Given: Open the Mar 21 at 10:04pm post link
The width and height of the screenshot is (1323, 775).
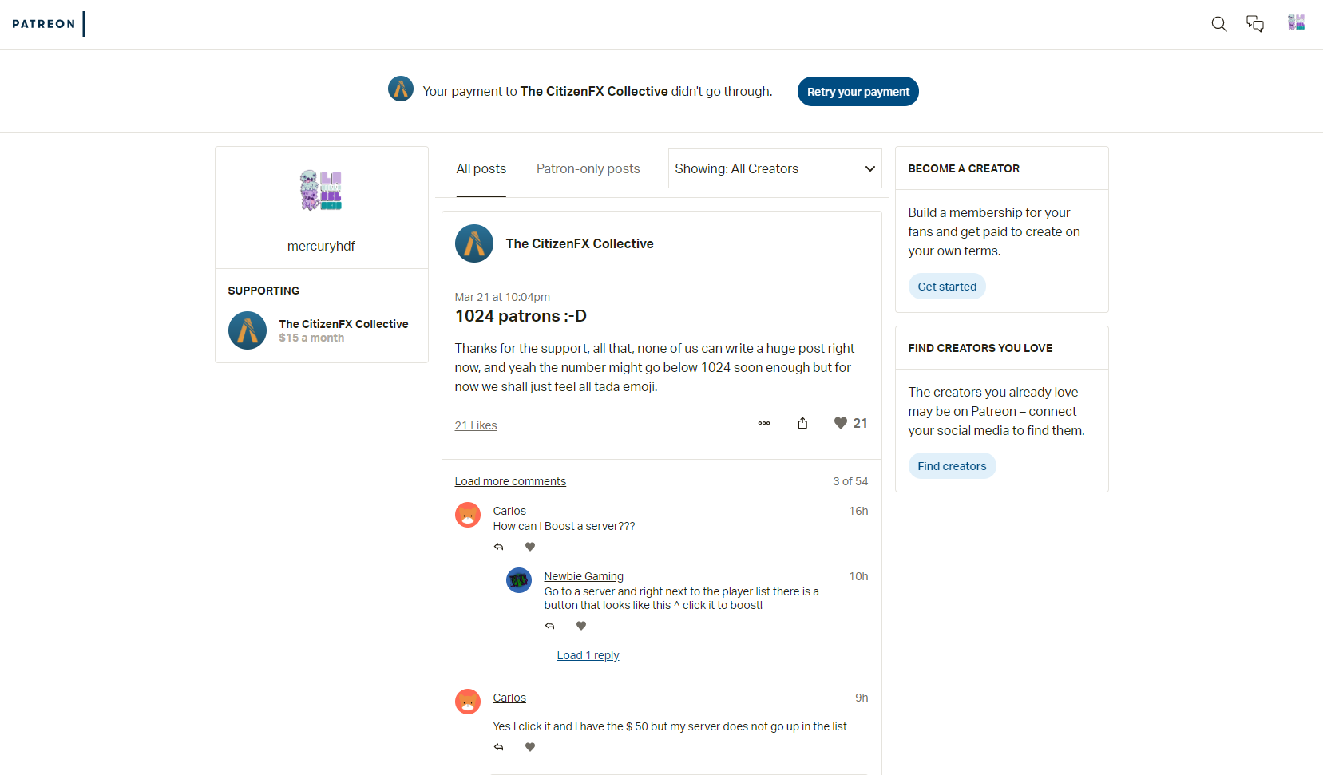Looking at the screenshot, I should [x=502, y=297].
